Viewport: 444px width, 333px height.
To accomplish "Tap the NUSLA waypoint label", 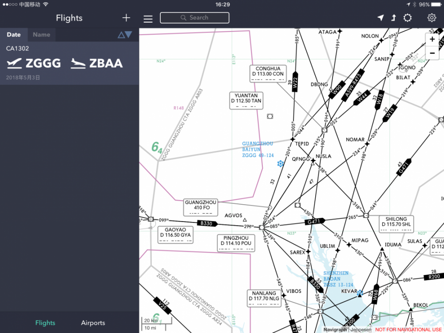I will (x=323, y=156).
